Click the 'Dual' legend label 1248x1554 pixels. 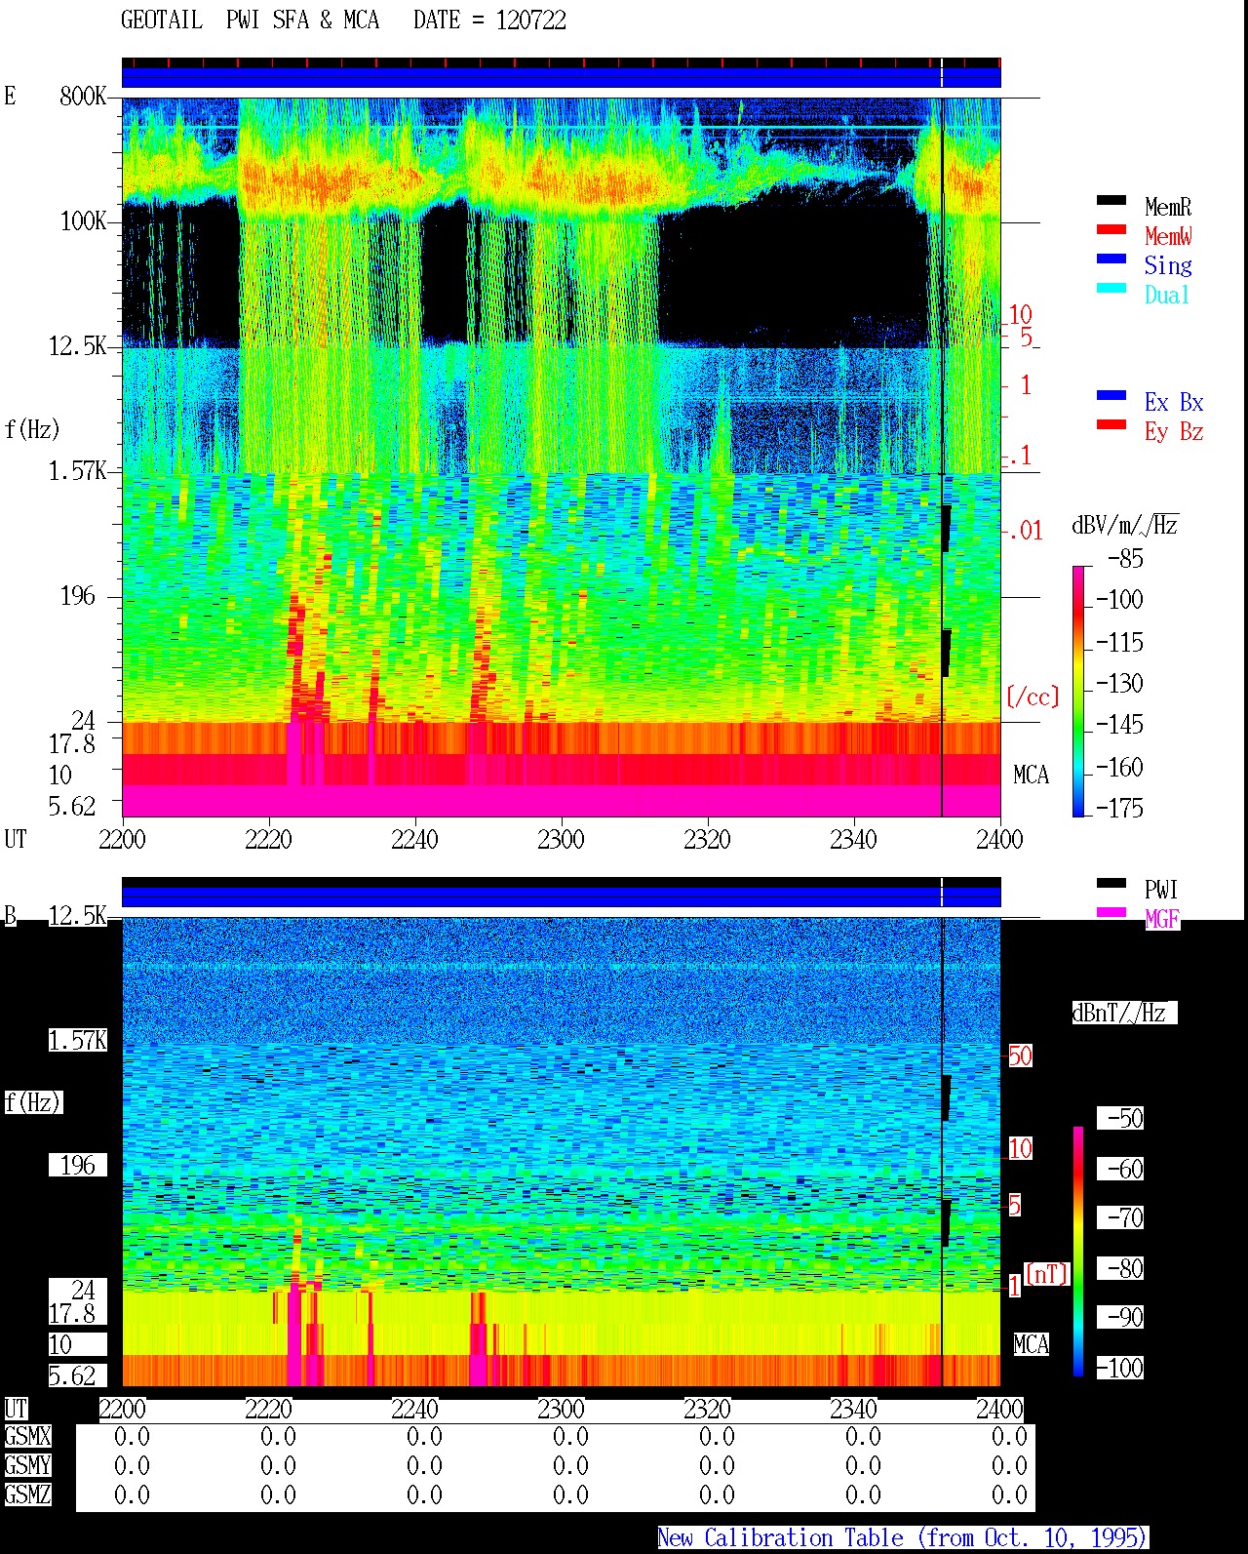click(1168, 295)
